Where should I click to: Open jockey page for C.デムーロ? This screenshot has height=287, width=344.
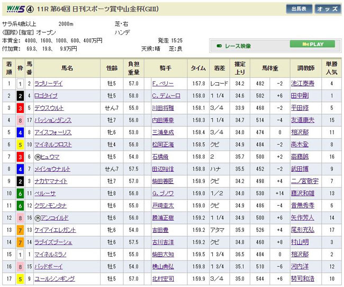(x=167, y=96)
